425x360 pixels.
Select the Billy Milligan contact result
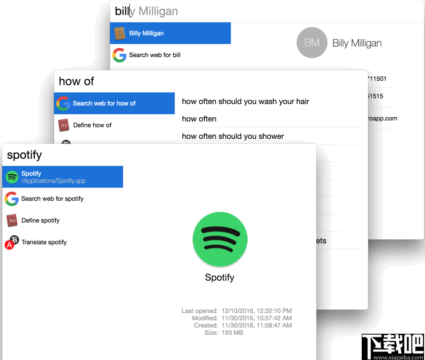click(x=171, y=33)
